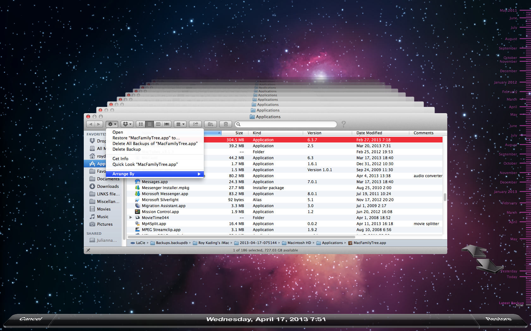Sort the list by the Kind column
This screenshot has height=331, width=531.
pos(276,133)
